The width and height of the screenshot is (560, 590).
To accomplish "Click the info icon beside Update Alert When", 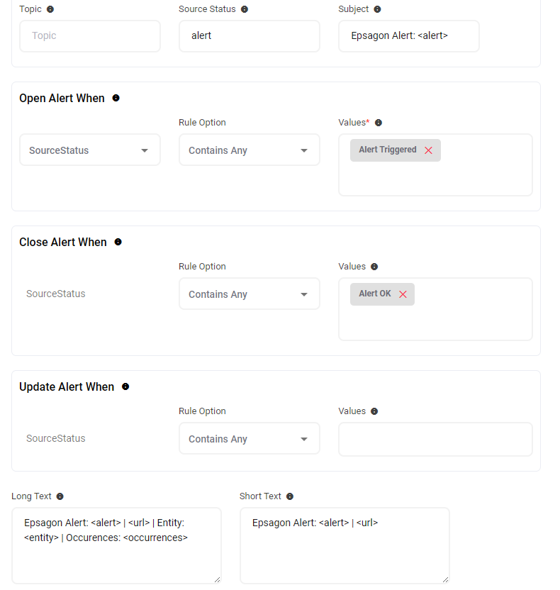I will pyautogui.click(x=125, y=386).
